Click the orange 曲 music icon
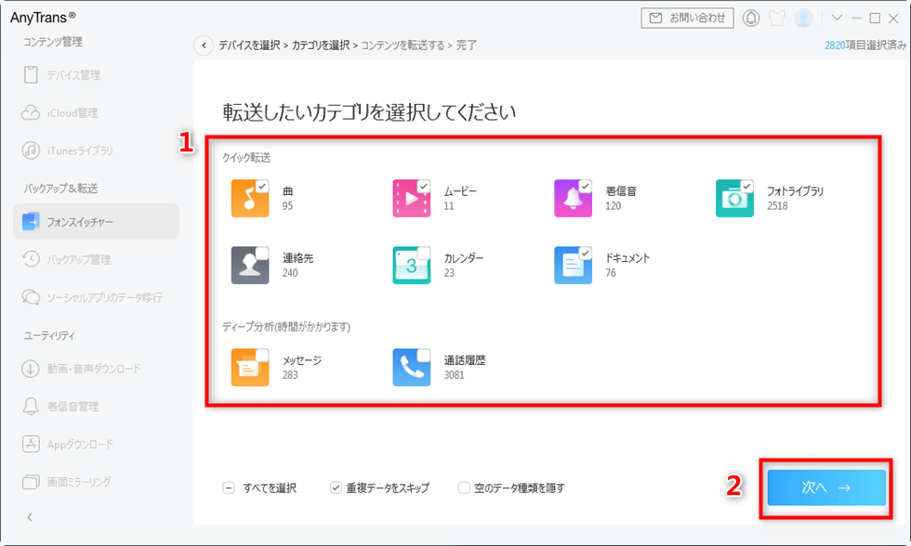This screenshot has width=911, height=546. point(250,199)
